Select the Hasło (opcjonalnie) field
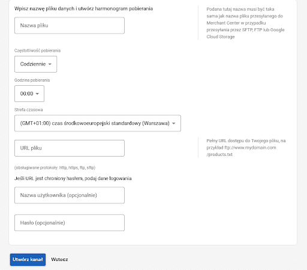This screenshot has width=307, height=270. [70, 223]
